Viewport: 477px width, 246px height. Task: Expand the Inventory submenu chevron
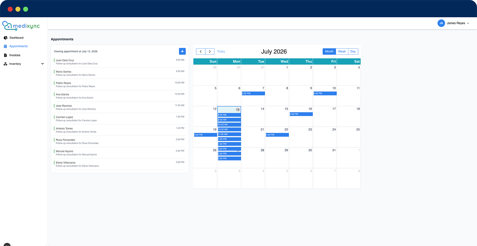(43, 64)
